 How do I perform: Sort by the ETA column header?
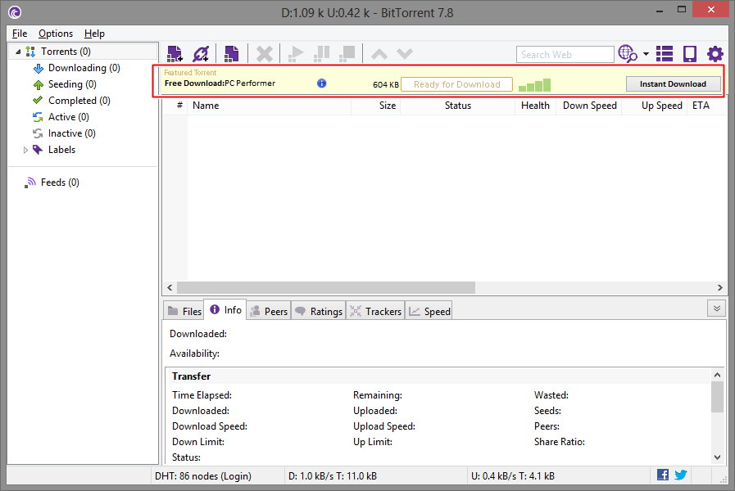(706, 106)
